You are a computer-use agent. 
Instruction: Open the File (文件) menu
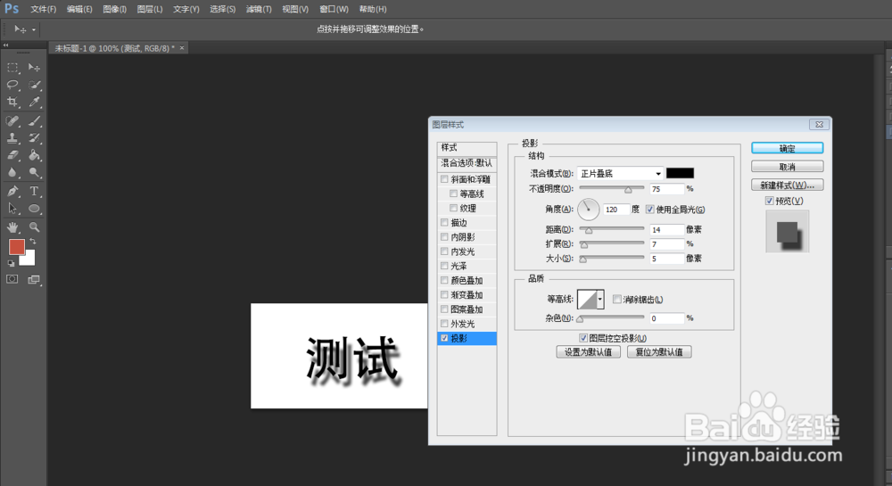coord(43,9)
